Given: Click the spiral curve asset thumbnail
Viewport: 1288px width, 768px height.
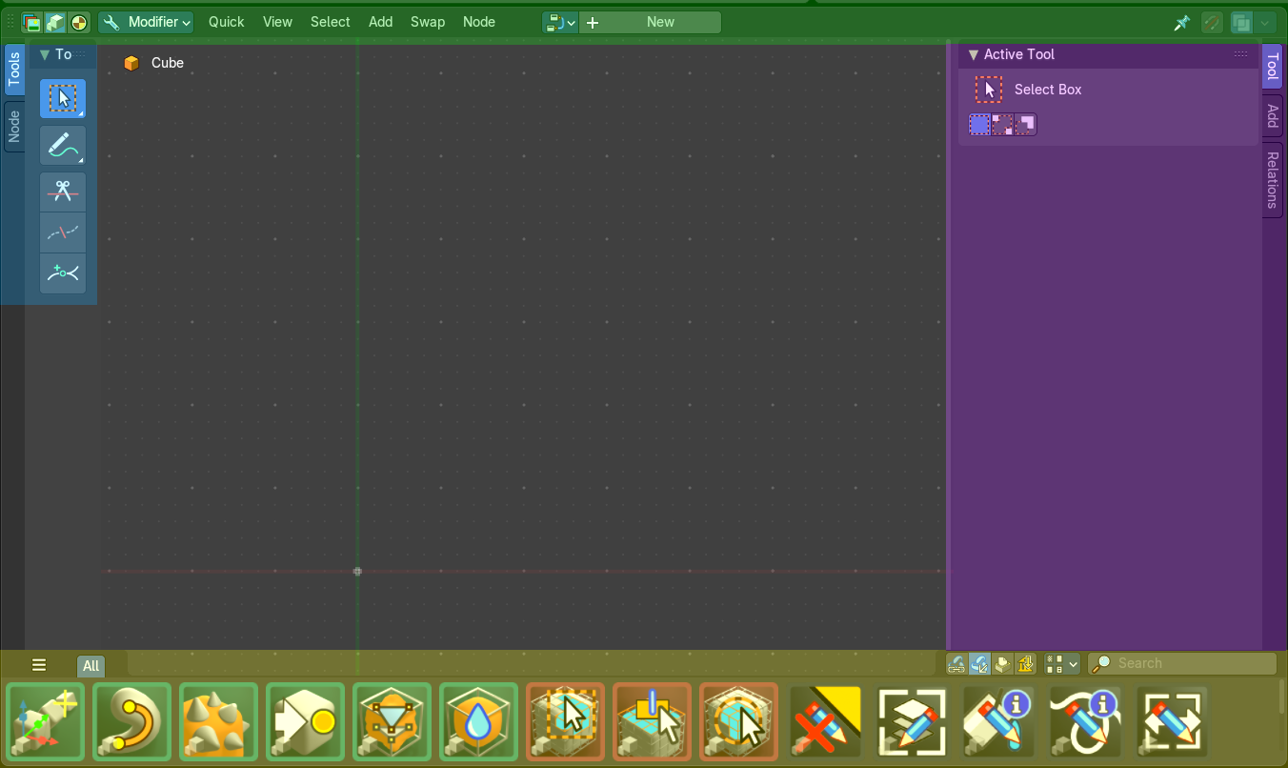Looking at the screenshot, I should click(132, 722).
